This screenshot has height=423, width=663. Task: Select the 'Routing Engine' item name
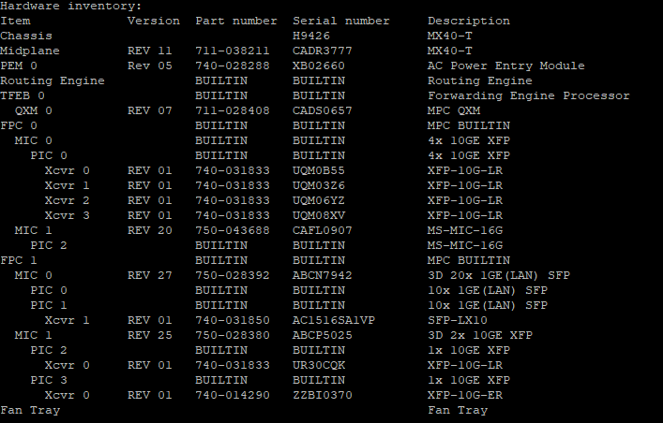point(52,81)
